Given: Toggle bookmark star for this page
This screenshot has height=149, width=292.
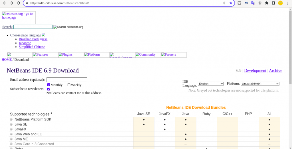Looking at the screenshot, I should (x=231, y=3).
